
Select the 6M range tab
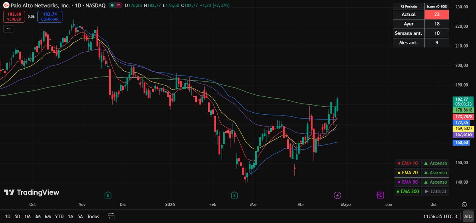tap(48, 216)
